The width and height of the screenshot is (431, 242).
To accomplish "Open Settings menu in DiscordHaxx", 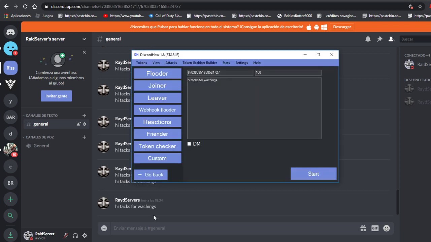I will [241, 63].
